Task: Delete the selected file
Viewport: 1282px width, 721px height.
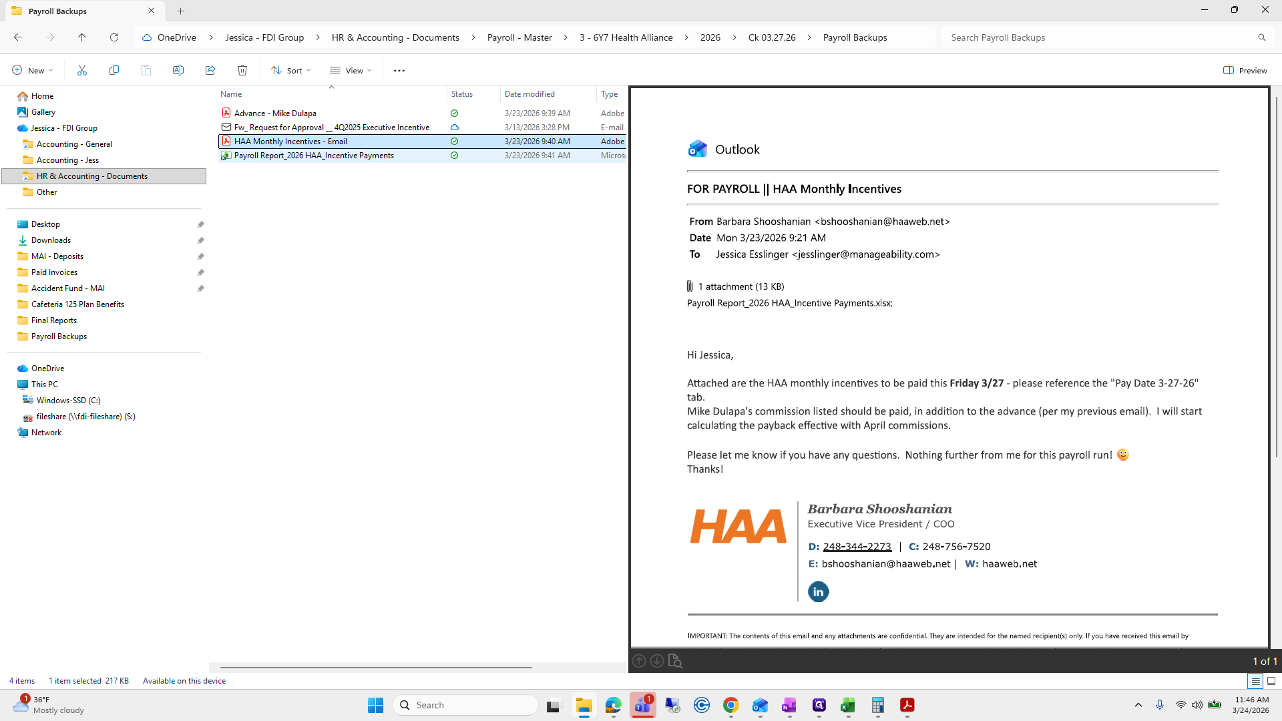Action: 242,70
